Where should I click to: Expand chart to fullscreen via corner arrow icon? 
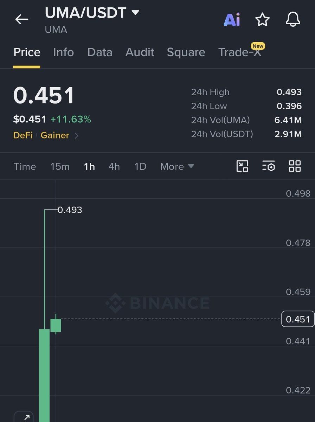(24, 417)
